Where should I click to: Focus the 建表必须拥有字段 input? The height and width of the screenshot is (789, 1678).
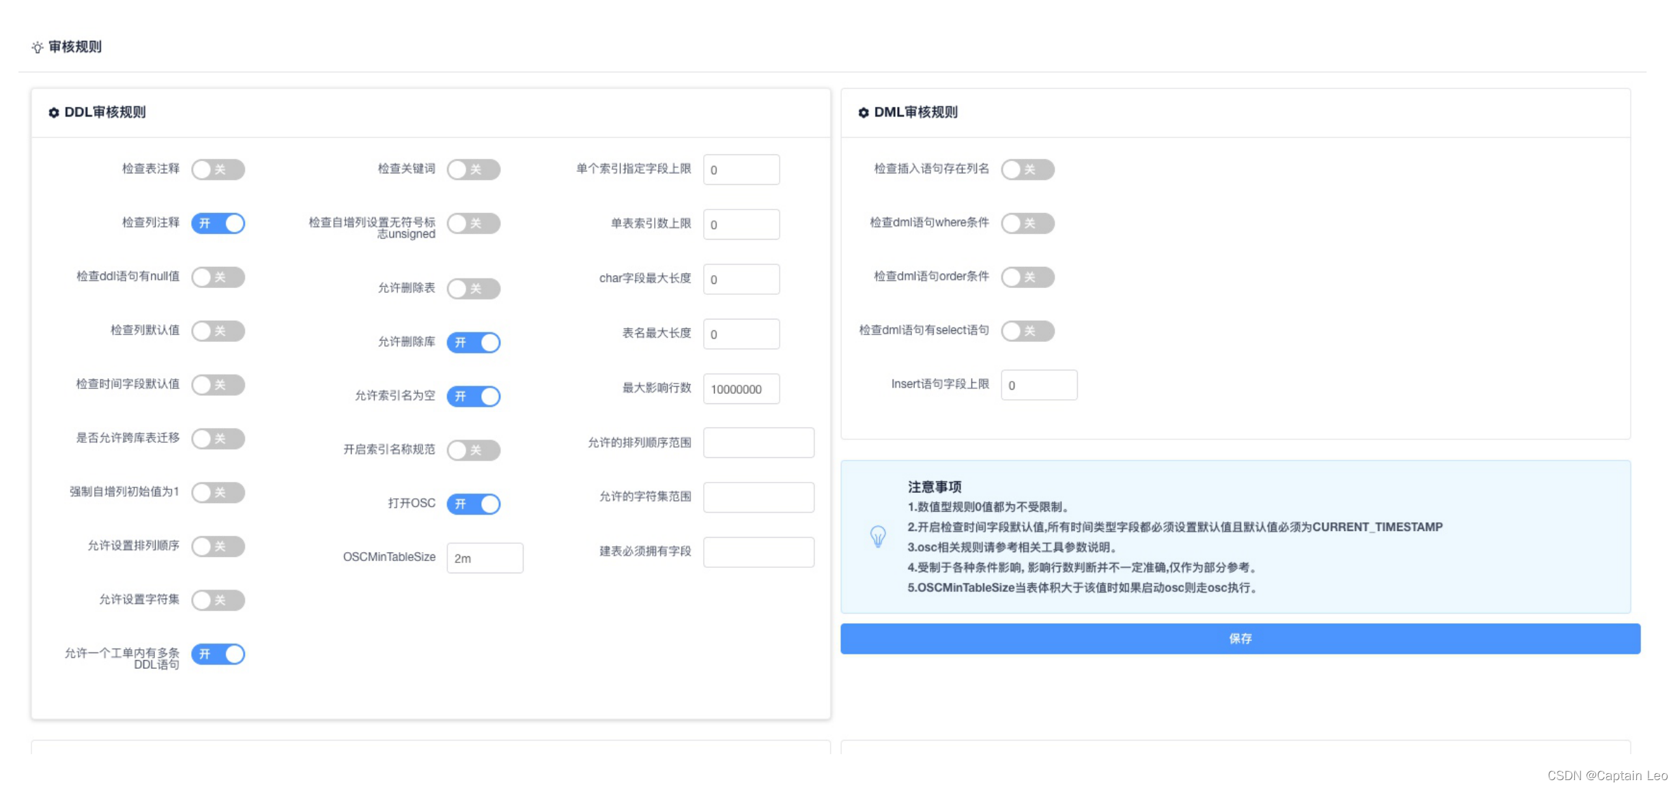(x=759, y=552)
